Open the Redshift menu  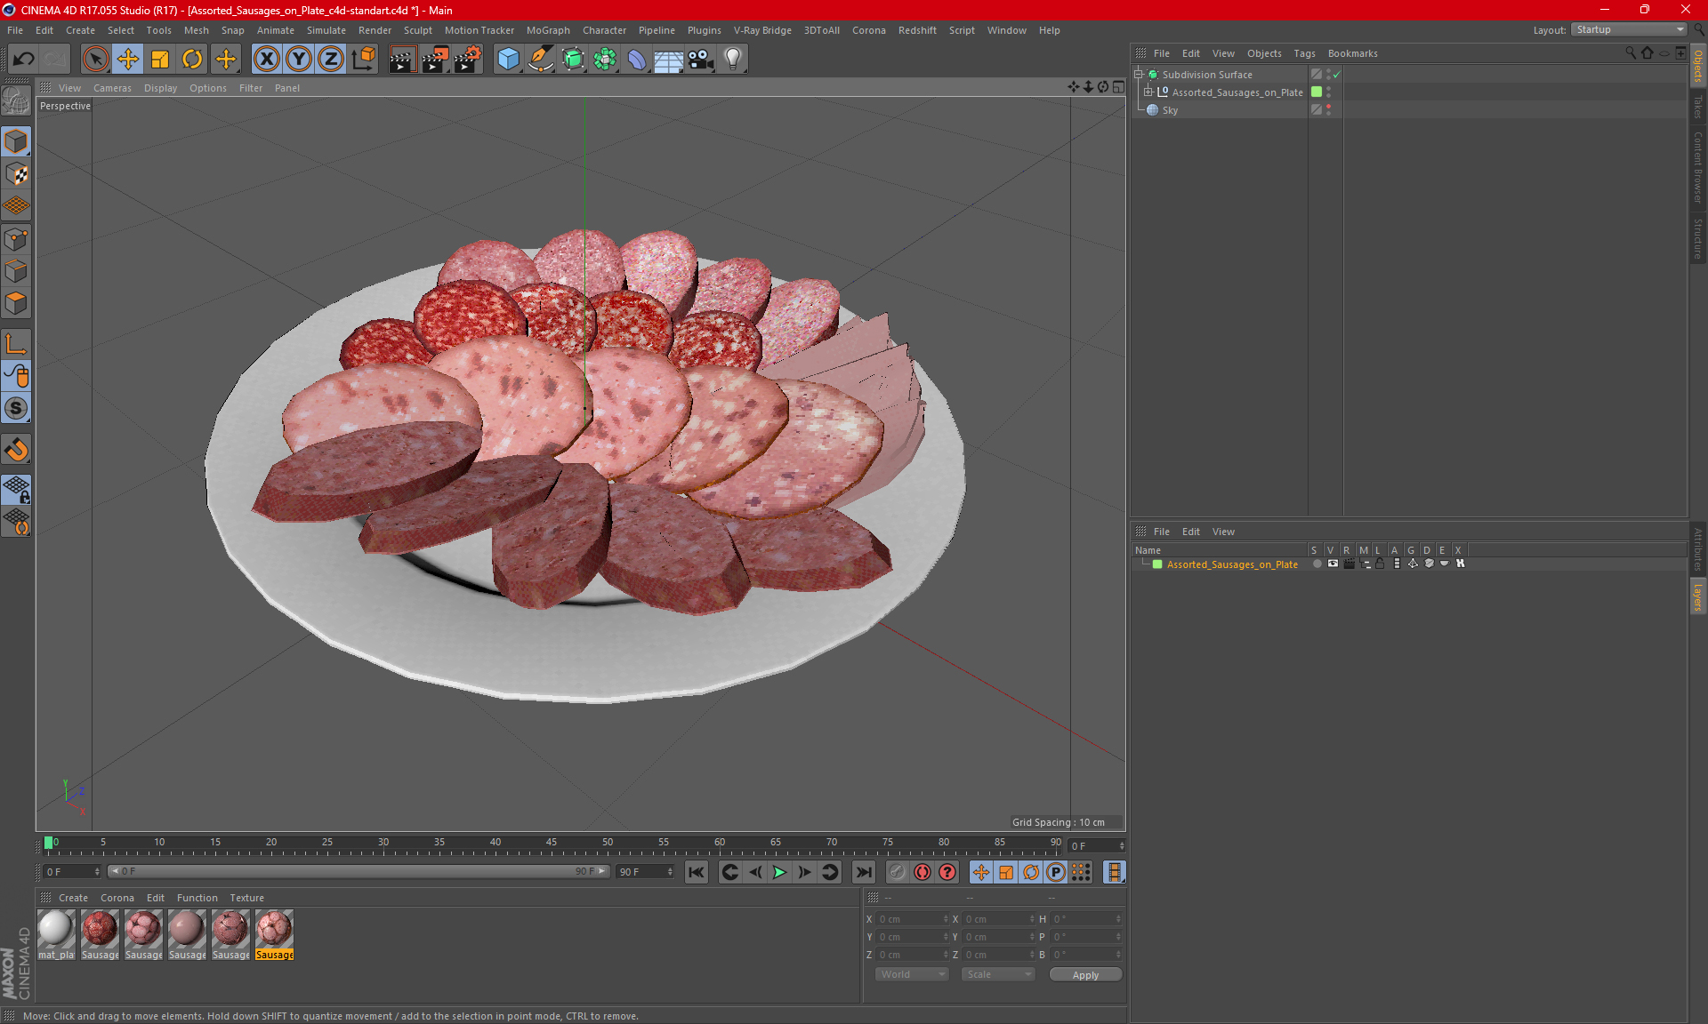pos(917,30)
